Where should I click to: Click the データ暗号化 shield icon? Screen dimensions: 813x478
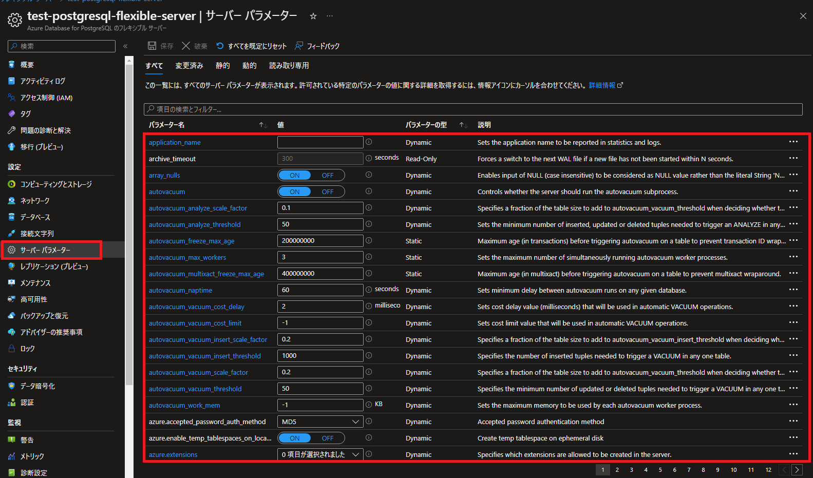pos(12,386)
